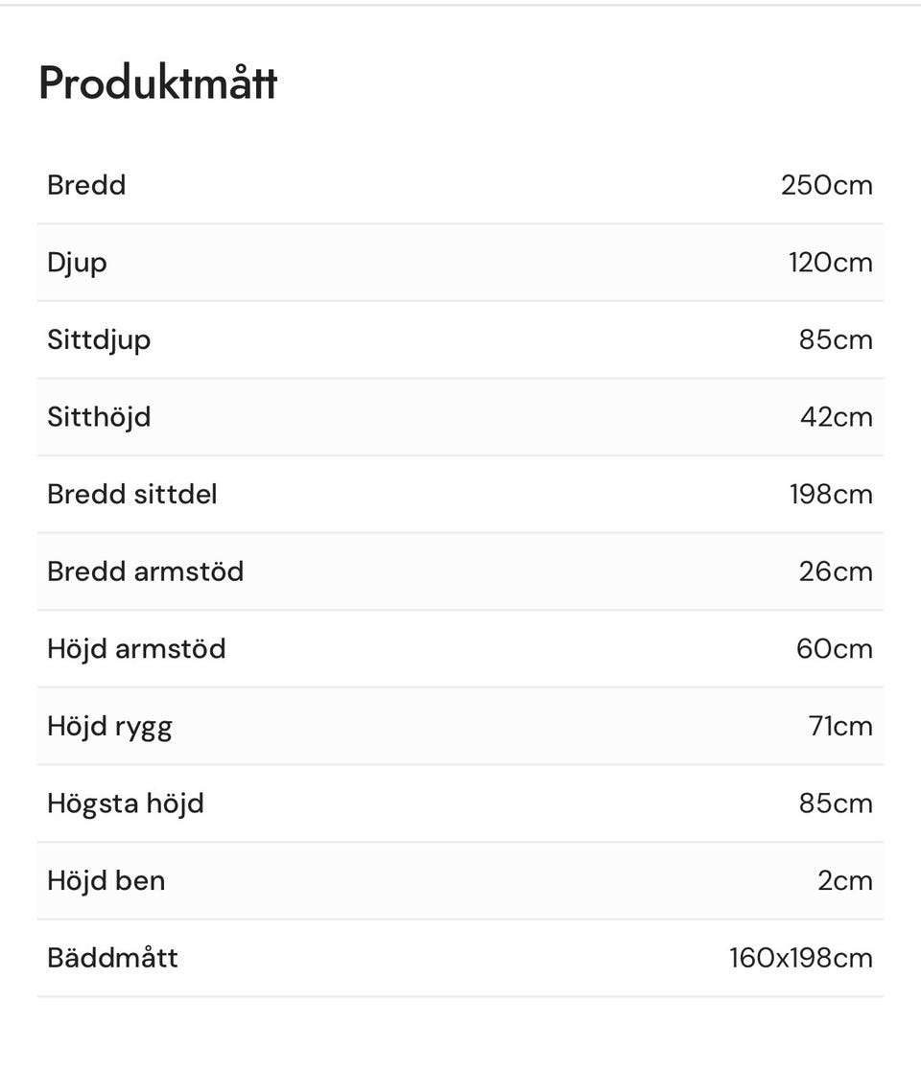Select the Djup row label
The image size is (921, 1071).
[77, 263]
